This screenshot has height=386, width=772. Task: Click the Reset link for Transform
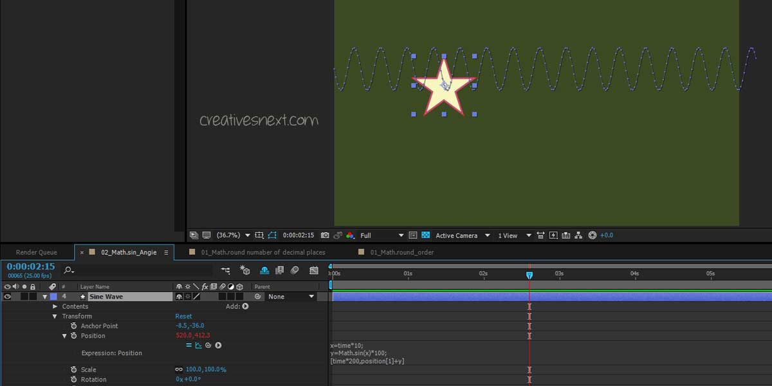coord(183,317)
